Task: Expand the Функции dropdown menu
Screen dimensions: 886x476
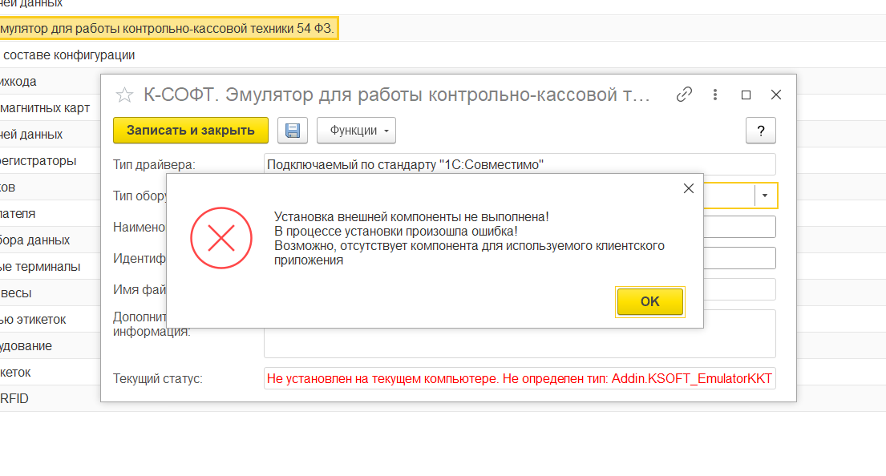Action: [356, 131]
